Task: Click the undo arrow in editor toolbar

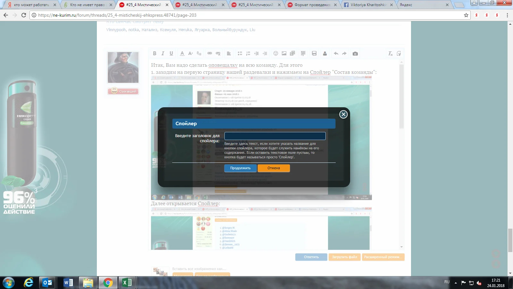Action: pos(336,54)
